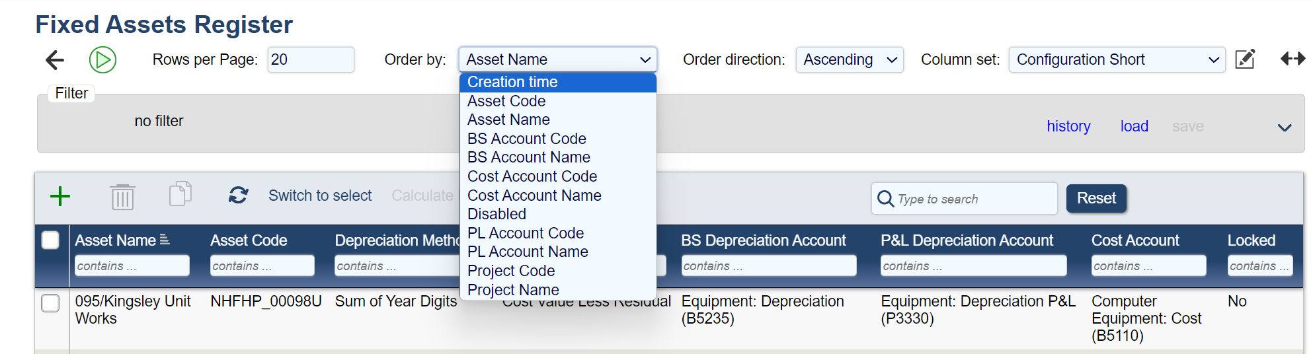
Task: Click the back arrow icon
Action: tap(55, 60)
